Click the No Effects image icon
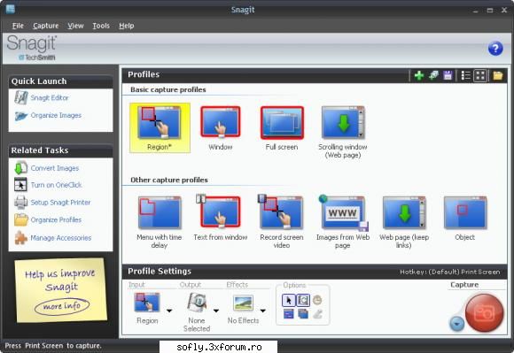The image size is (514, 353). click(243, 303)
